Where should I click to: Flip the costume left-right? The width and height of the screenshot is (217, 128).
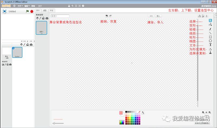point(199,16)
